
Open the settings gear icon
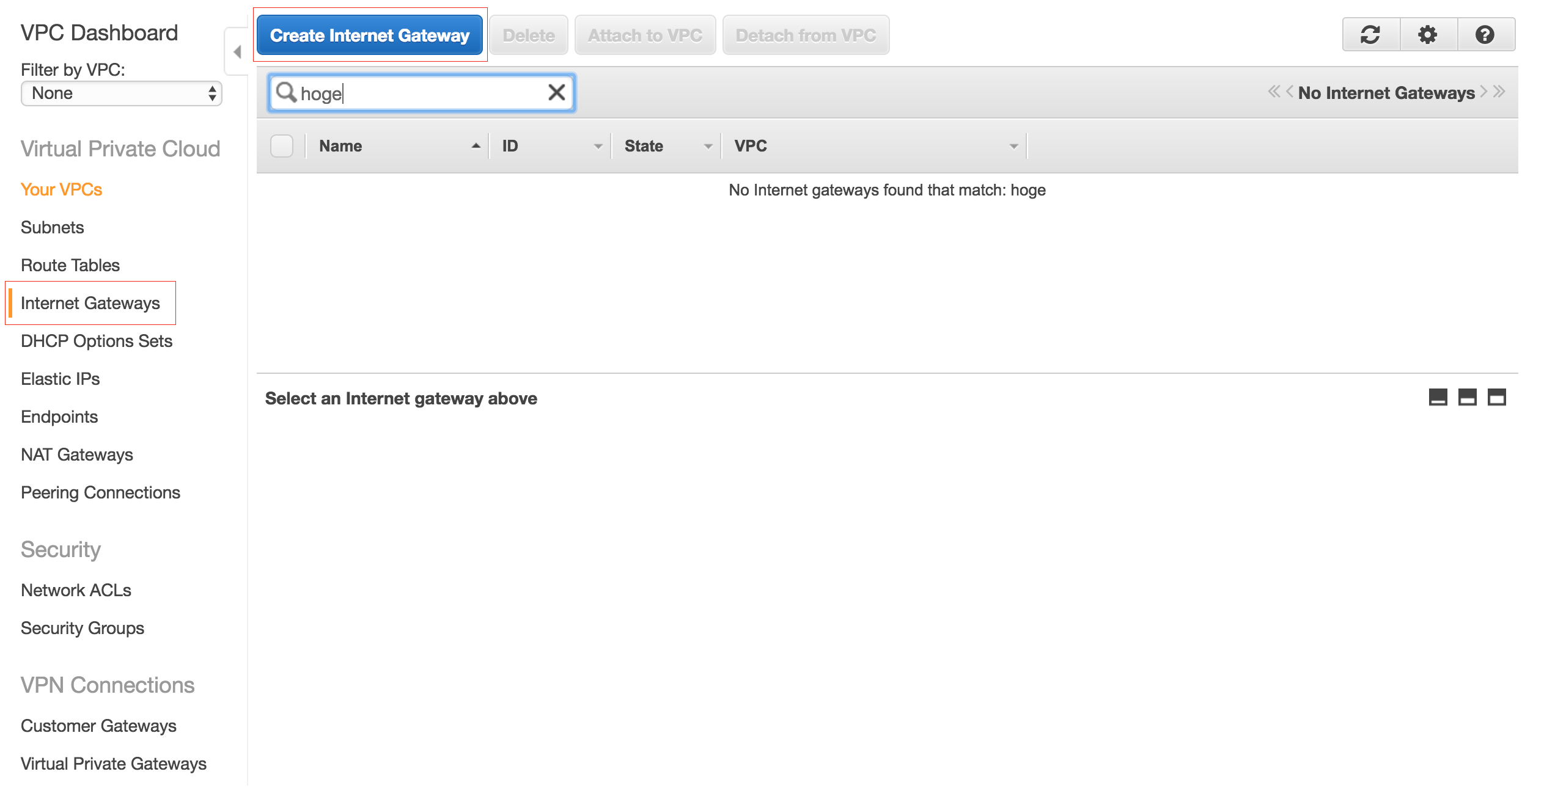[x=1427, y=35]
